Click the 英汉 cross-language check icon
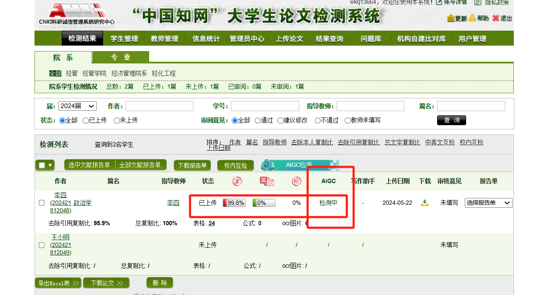This screenshot has height=295, width=559. 267,181
